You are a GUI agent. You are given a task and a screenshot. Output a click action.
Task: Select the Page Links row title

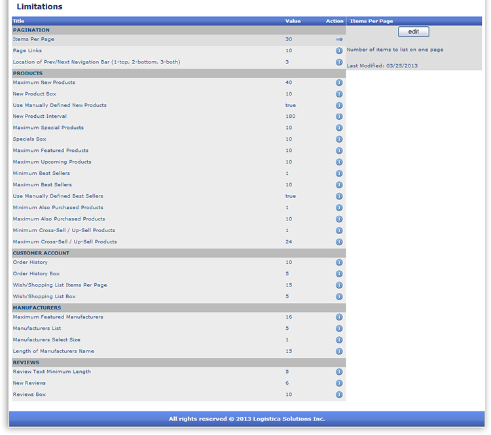point(27,51)
